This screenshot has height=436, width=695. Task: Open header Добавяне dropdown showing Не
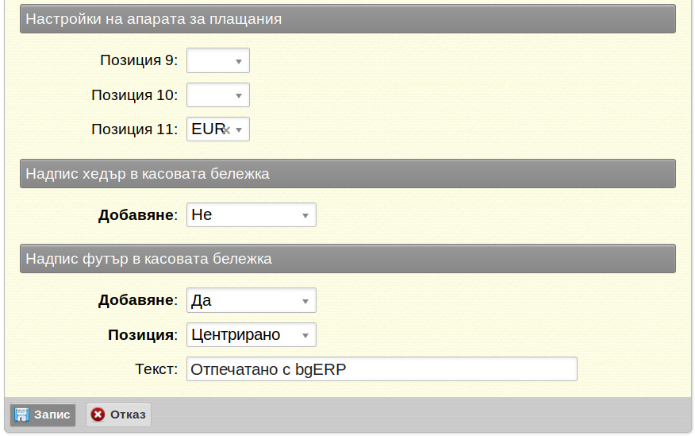[251, 214]
